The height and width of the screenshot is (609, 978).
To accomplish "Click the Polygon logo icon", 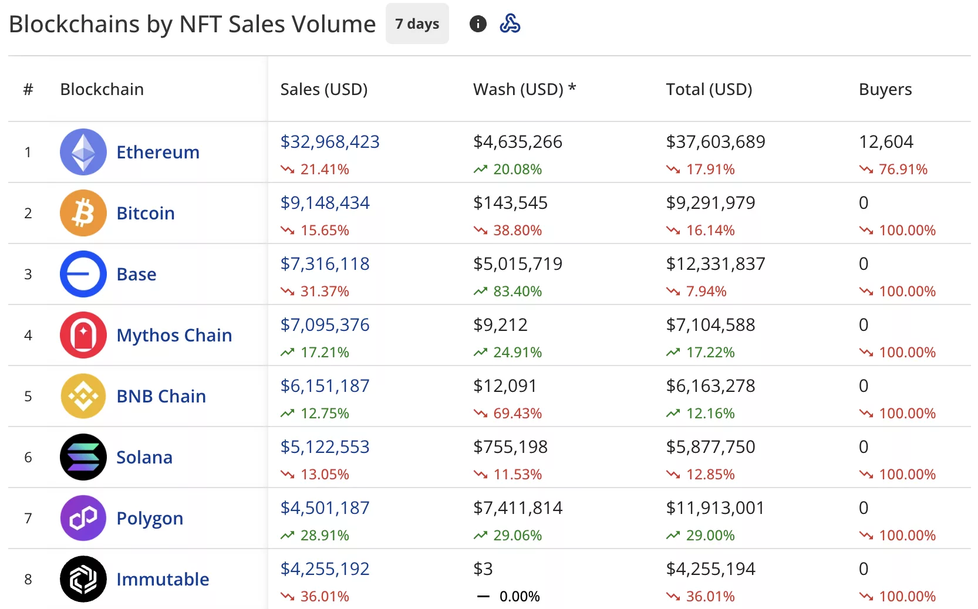I will click(83, 518).
